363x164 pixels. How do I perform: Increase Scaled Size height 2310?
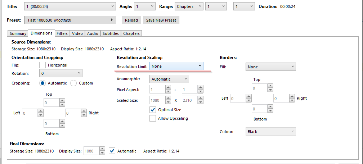pyautogui.click(x=201, y=98)
